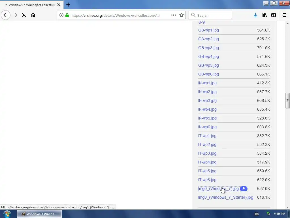Image resolution: width=290 pixels, height=218 pixels.
Task: Open the Img0_(Windows_7).jpg link
Action: [x=218, y=189]
